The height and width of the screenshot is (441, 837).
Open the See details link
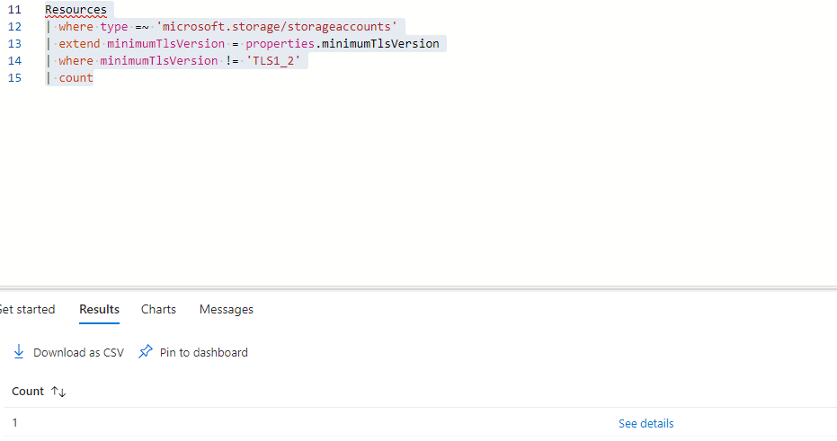pyautogui.click(x=646, y=423)
